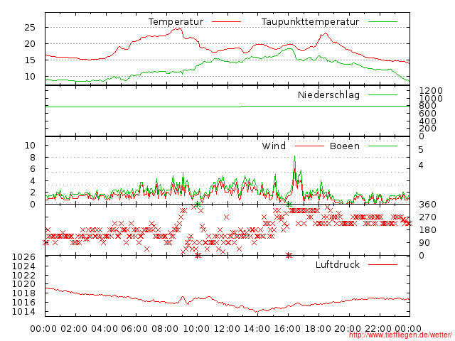
Task: Click the 04:00 time axis label
Action: (105, 329)
